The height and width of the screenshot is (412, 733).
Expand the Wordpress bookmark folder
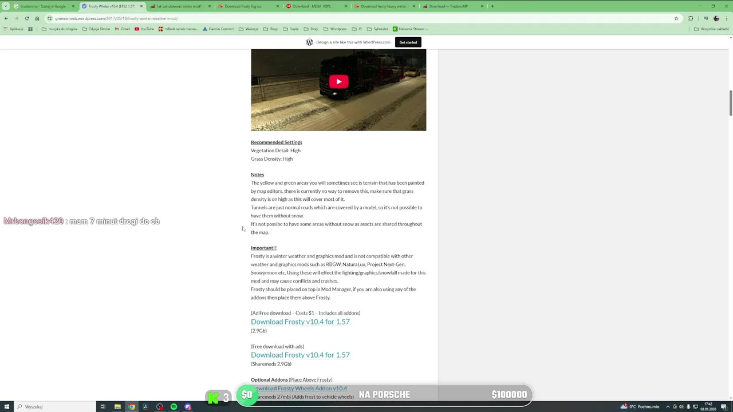tap(335, 29)
